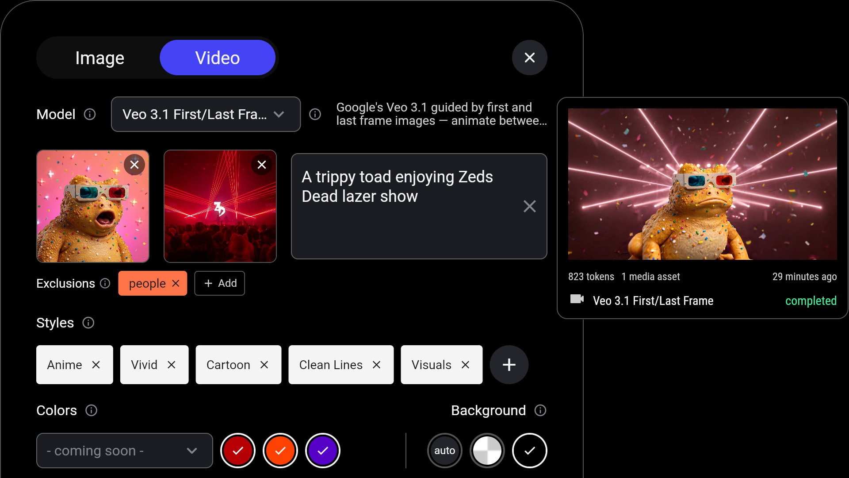Click the info icon next to Colors
This screenshot has width=849, height=478.
click(x=92, y=411)
